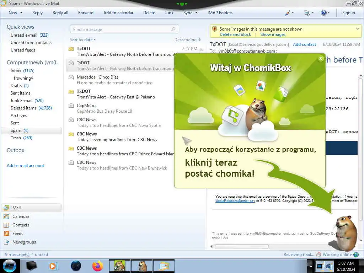Open the Junk E-mail folder
Image resolution: width=364 pixels, height=273 pixels.
[27, 101]
